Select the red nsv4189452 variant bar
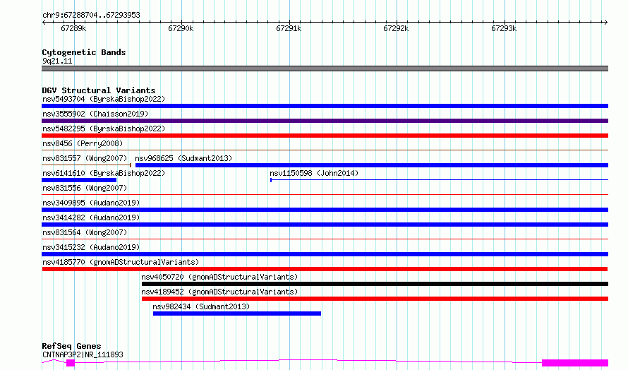The width and height of the screenshot is (628, 370). (375, 299)
